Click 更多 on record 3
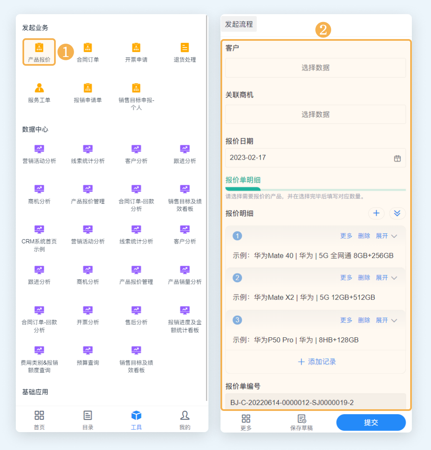 (x=346, y=320)
